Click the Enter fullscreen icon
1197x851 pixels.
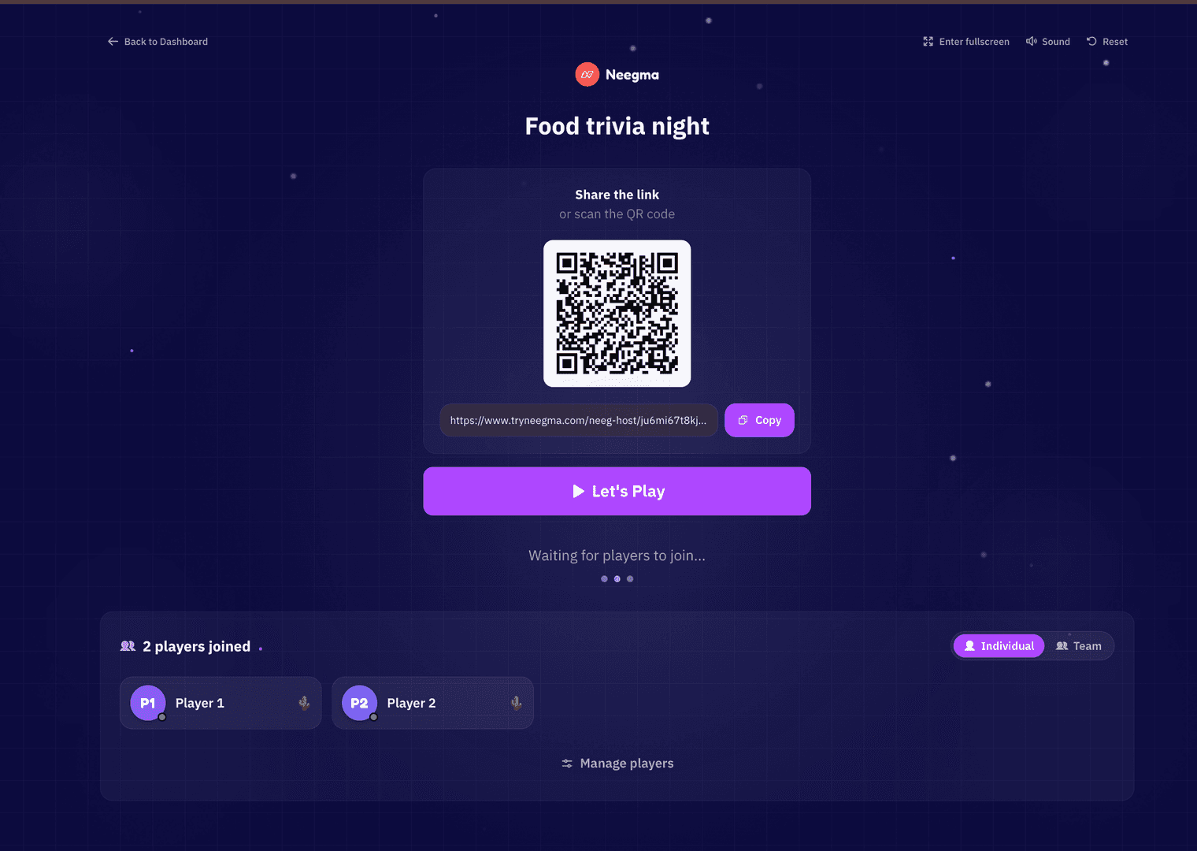pyautogui.click(x=928, y=42)
